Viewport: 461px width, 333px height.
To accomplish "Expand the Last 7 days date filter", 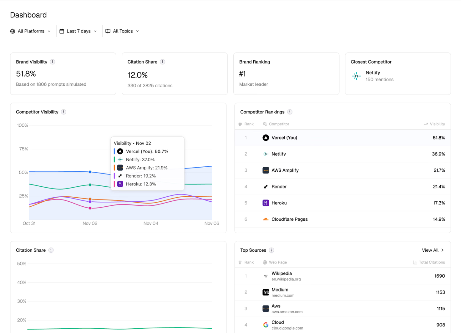I will [x=78, y=31].
